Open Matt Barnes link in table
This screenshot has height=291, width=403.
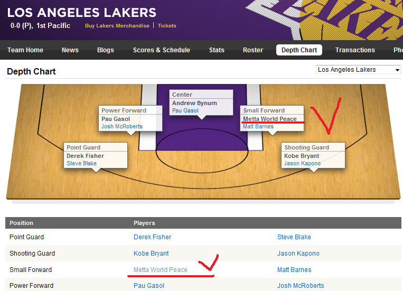(x=294, y=270)
